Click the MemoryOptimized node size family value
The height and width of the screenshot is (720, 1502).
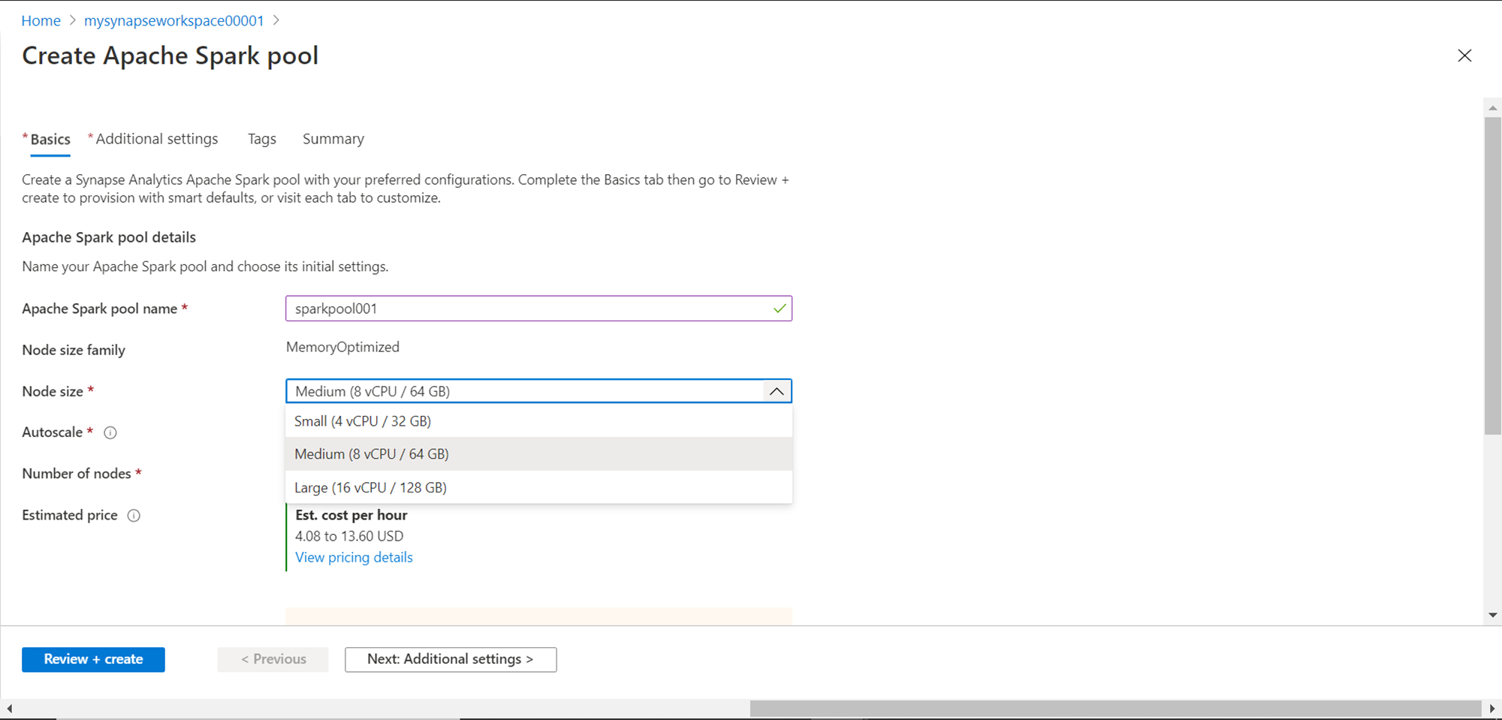coord(342,347)
